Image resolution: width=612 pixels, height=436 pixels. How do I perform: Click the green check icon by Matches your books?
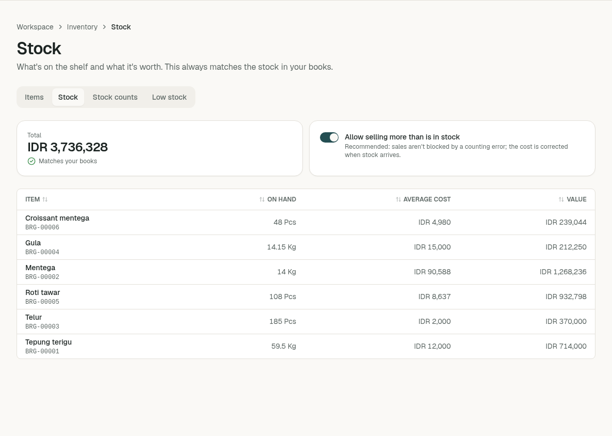coord(32,161)
